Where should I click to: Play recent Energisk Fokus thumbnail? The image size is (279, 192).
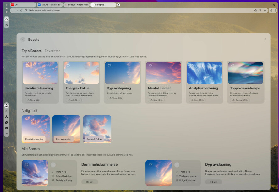click(x=97, y=129)
